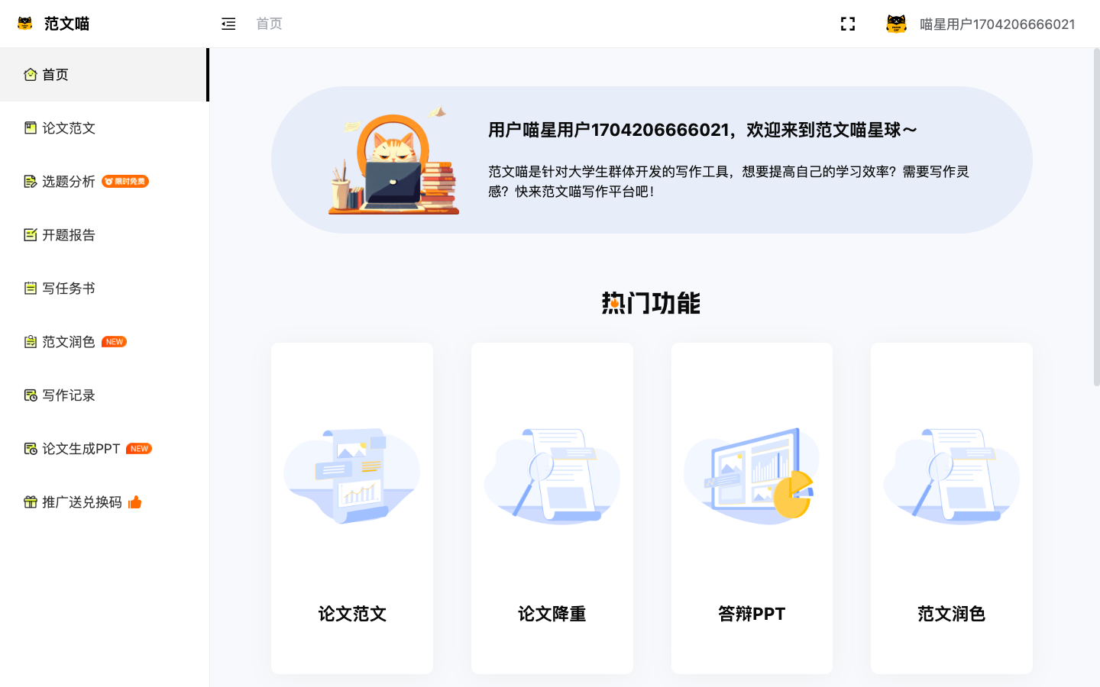Screen dimensions: 1100x687
Task: Open 范文润色 polishing tool icon
Action: (29, 341)
